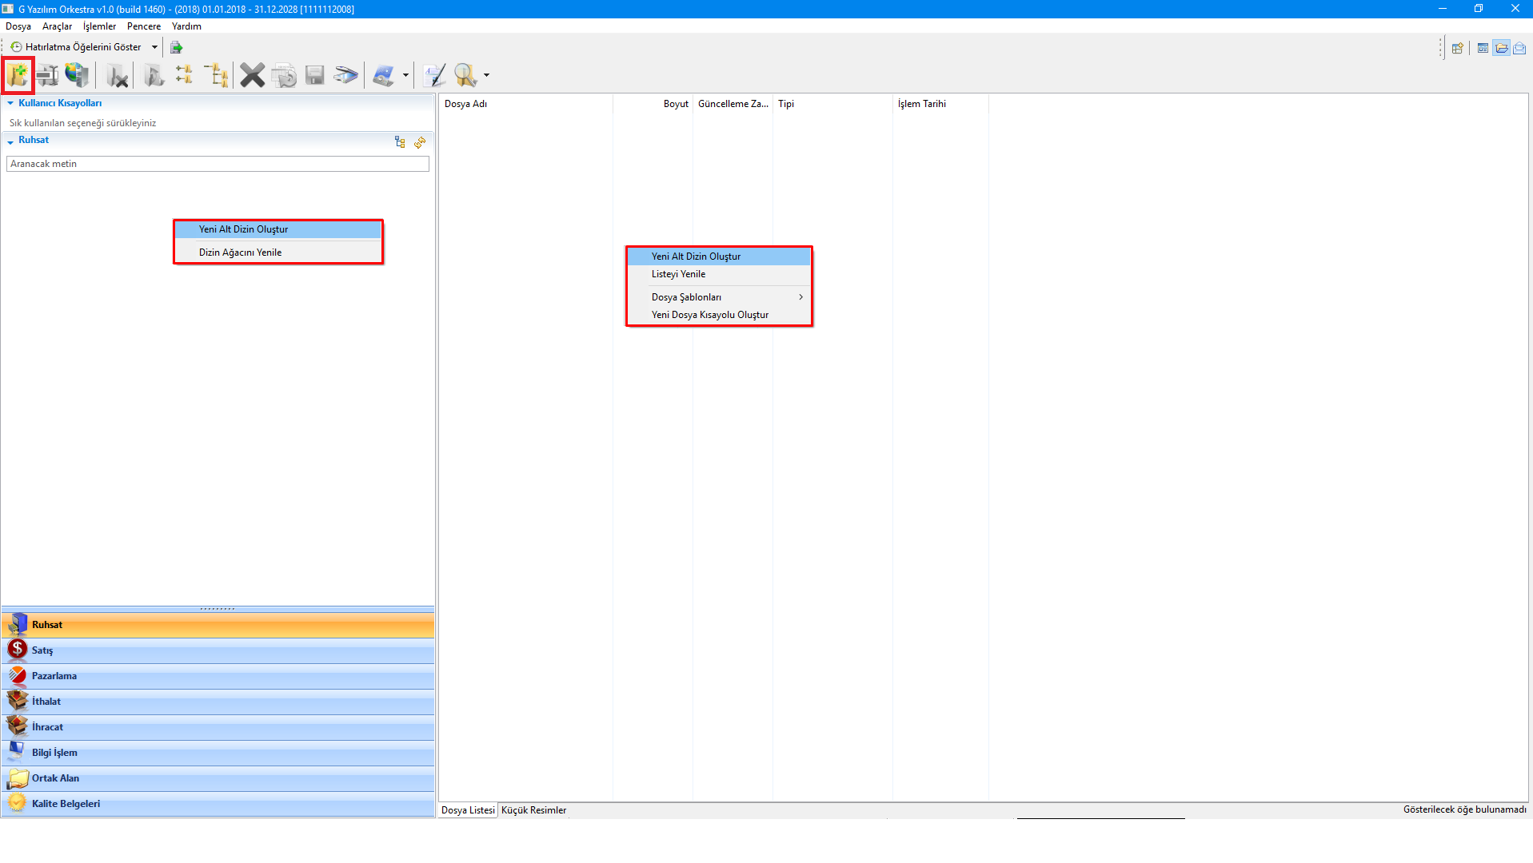Click the rename folder toolbar icon
The height and width of the screenshot is (863, 1533).
click(47, 76)
